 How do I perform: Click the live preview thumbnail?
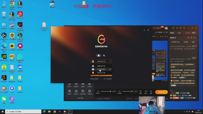coord(160,61)
